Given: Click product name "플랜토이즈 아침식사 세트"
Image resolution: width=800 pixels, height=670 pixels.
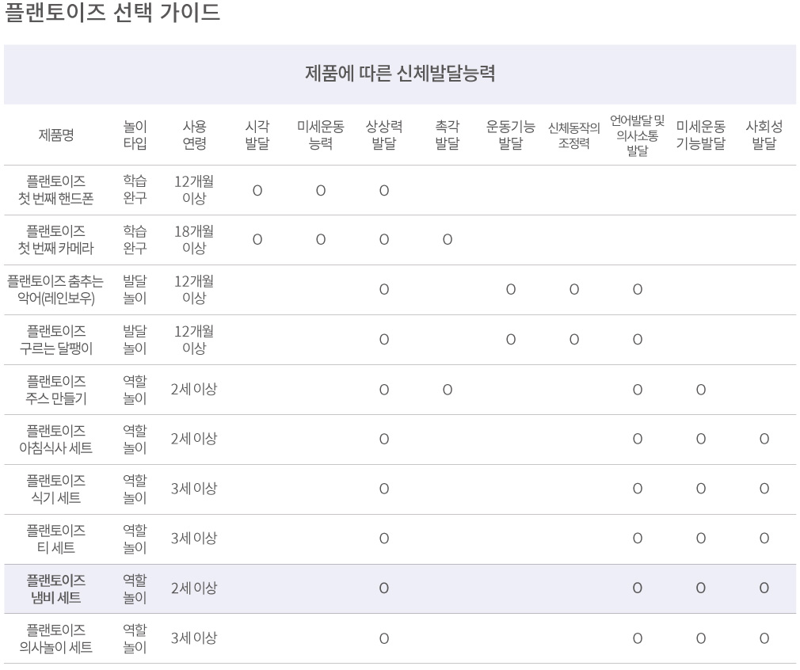Looking at the screenshot, I should coord(56,440).
